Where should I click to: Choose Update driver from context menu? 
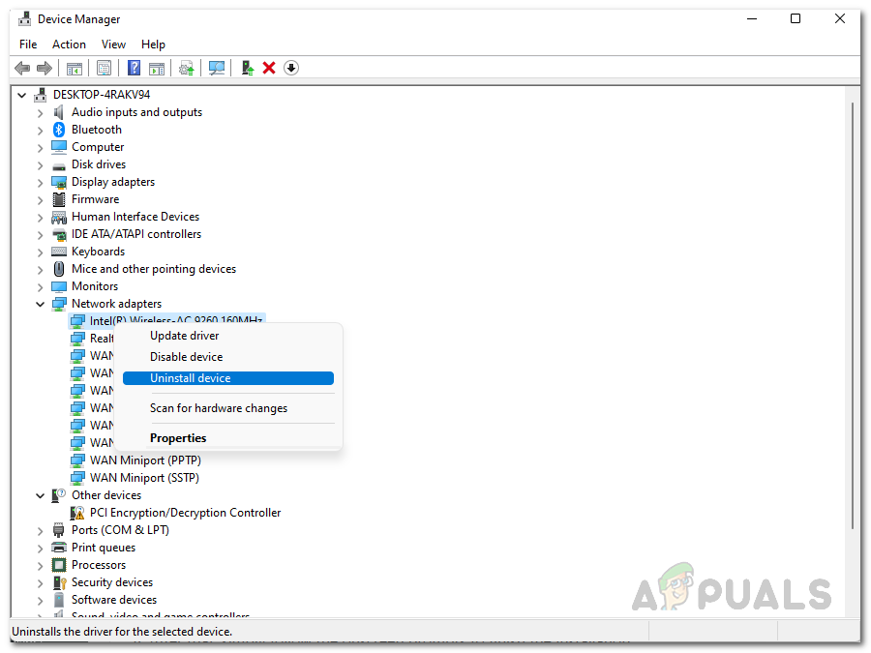pos(228,336)
